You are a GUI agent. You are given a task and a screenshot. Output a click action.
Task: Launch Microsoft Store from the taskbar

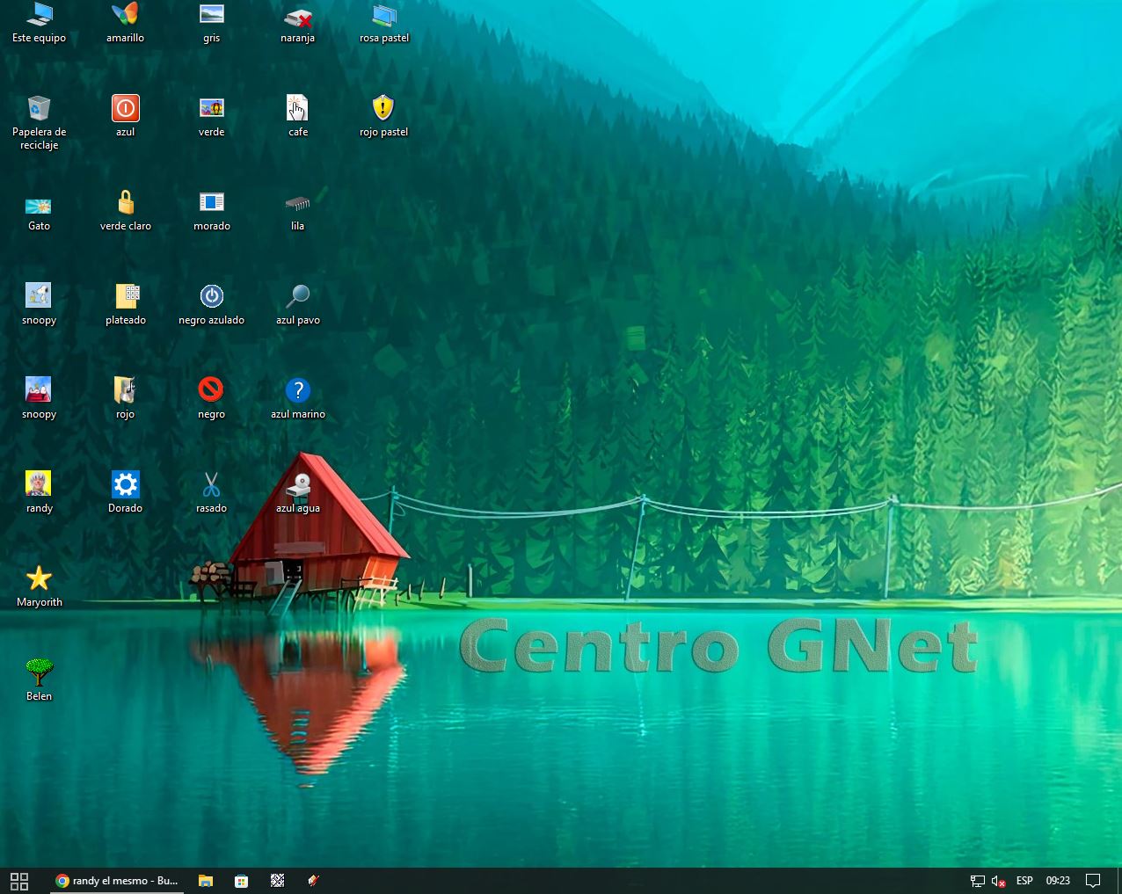point(241,881)
